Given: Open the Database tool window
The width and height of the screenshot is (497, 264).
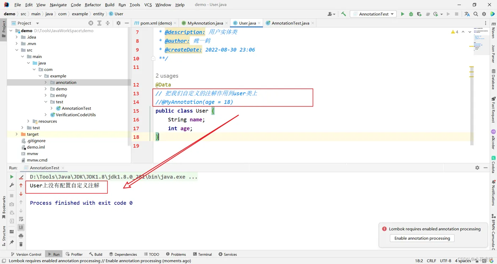Looking at the screenshot, I should click(493, 79).
